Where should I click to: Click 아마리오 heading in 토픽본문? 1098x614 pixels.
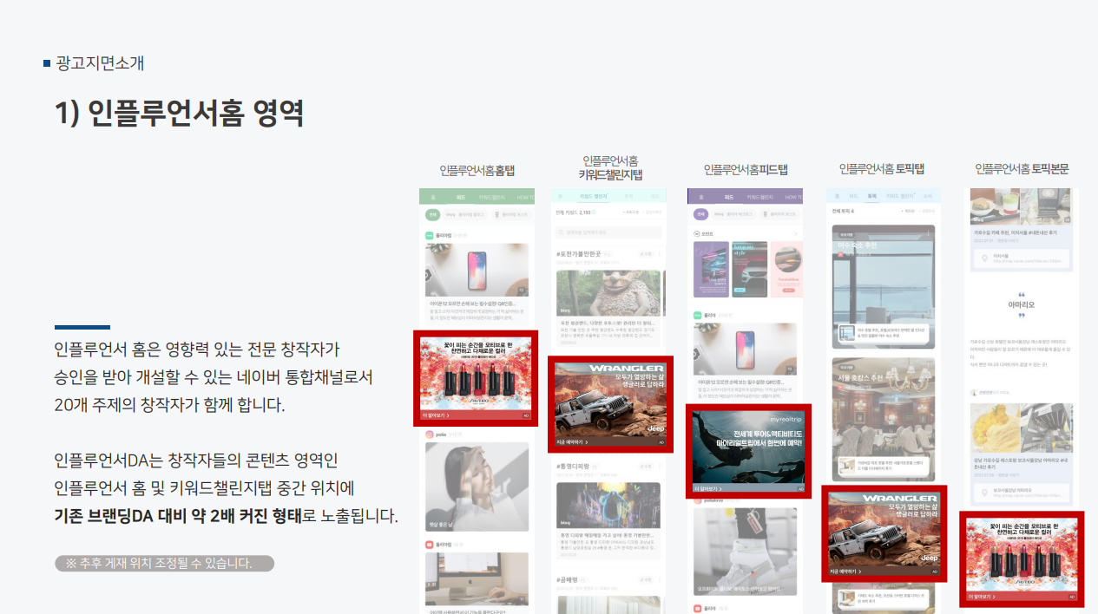[1022, 305]
